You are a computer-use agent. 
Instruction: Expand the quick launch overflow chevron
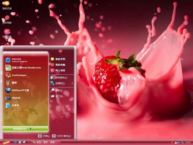[x=29, y=142]
